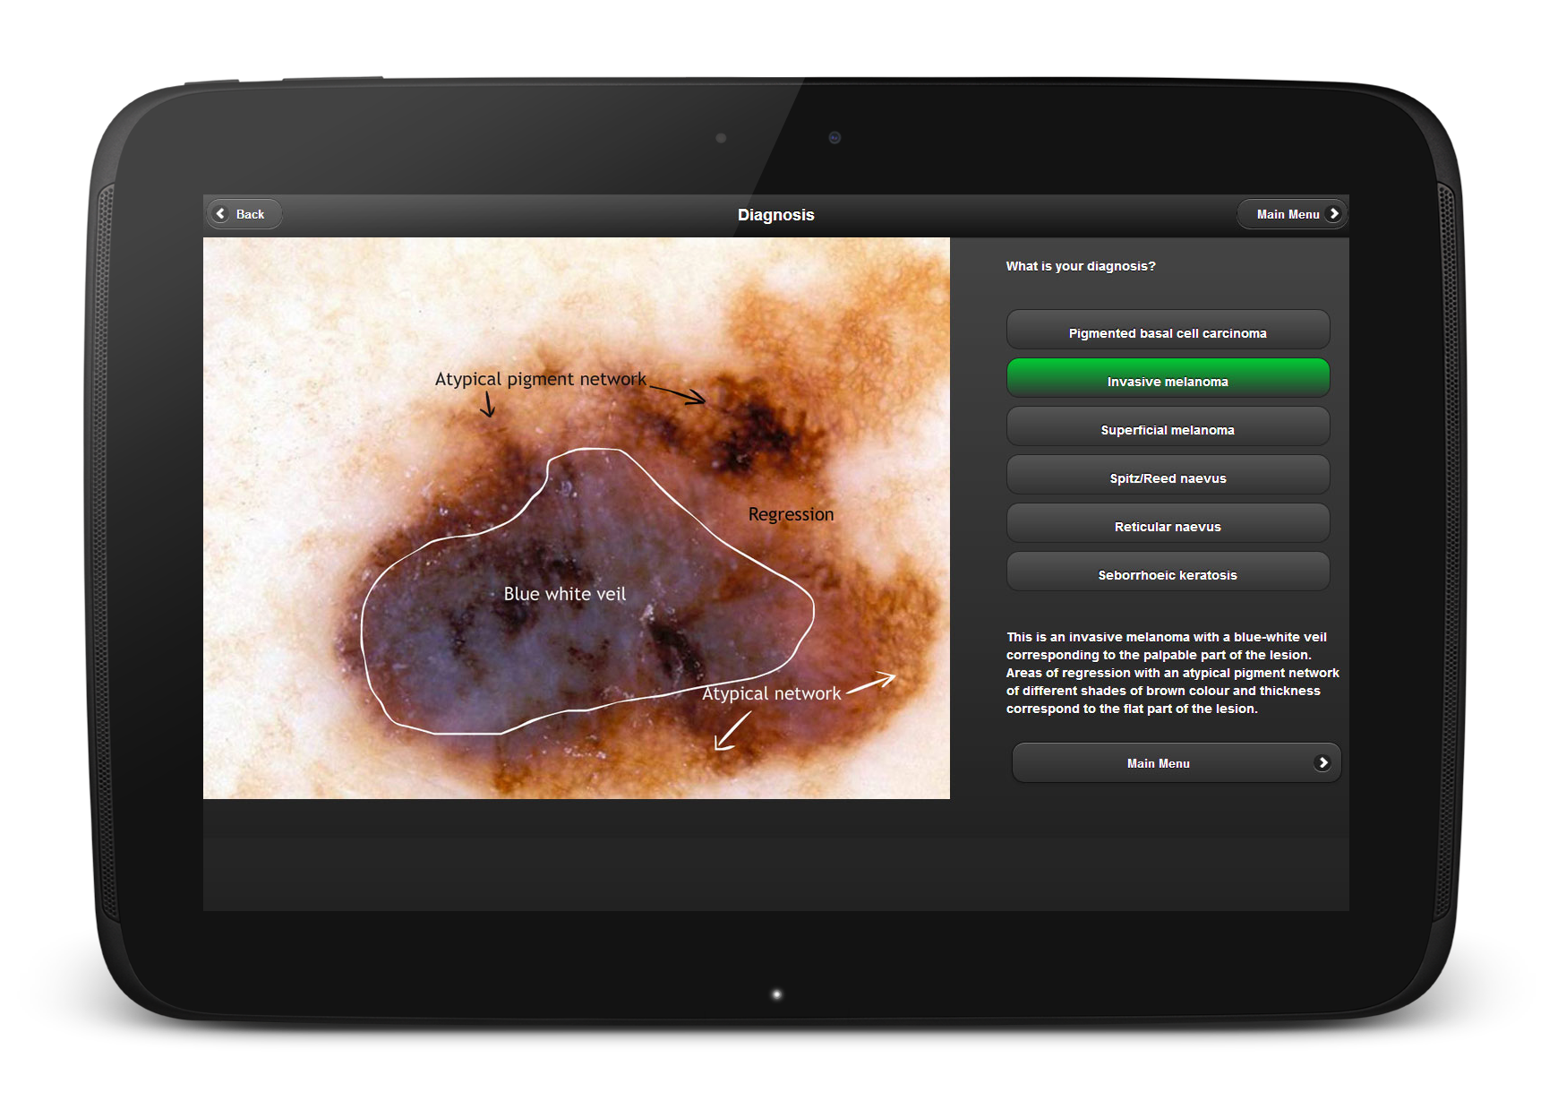The image size is (1549, 1118).
Task: Pick Superficial melanoma as the diagnosis
Action: 1167,429
